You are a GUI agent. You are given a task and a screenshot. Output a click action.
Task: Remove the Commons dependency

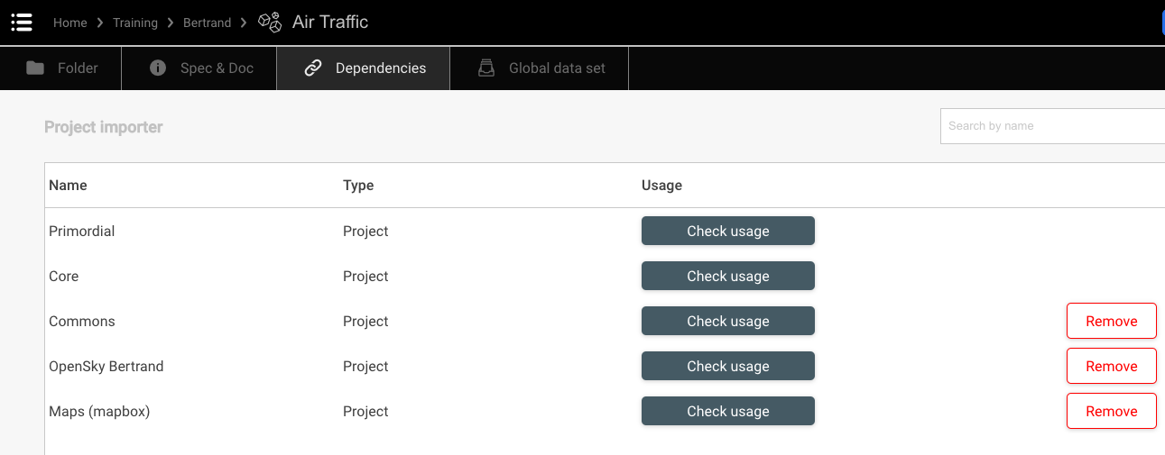tap(1111, 321)
